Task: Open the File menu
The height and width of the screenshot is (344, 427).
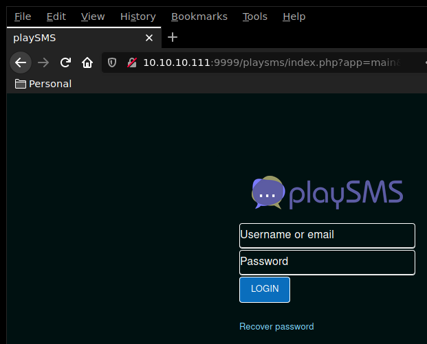Action: (x=23, y=16)
